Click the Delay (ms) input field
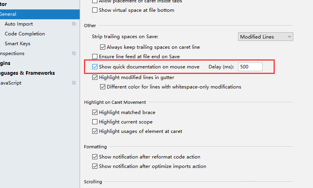This screenshot has width=313, height=188. [x=250, y=67]
